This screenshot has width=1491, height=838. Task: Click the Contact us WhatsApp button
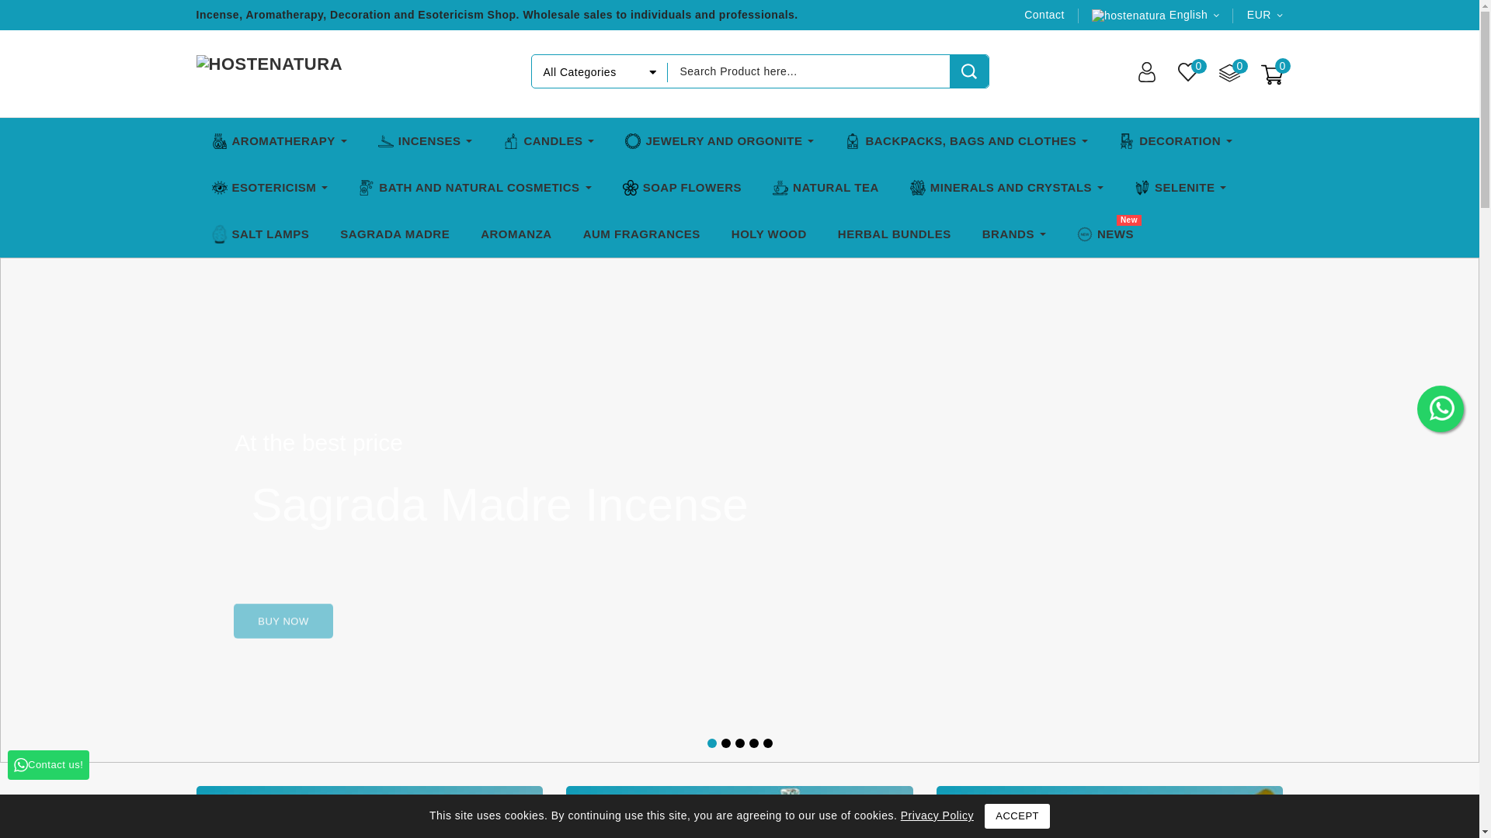[48, 765]
